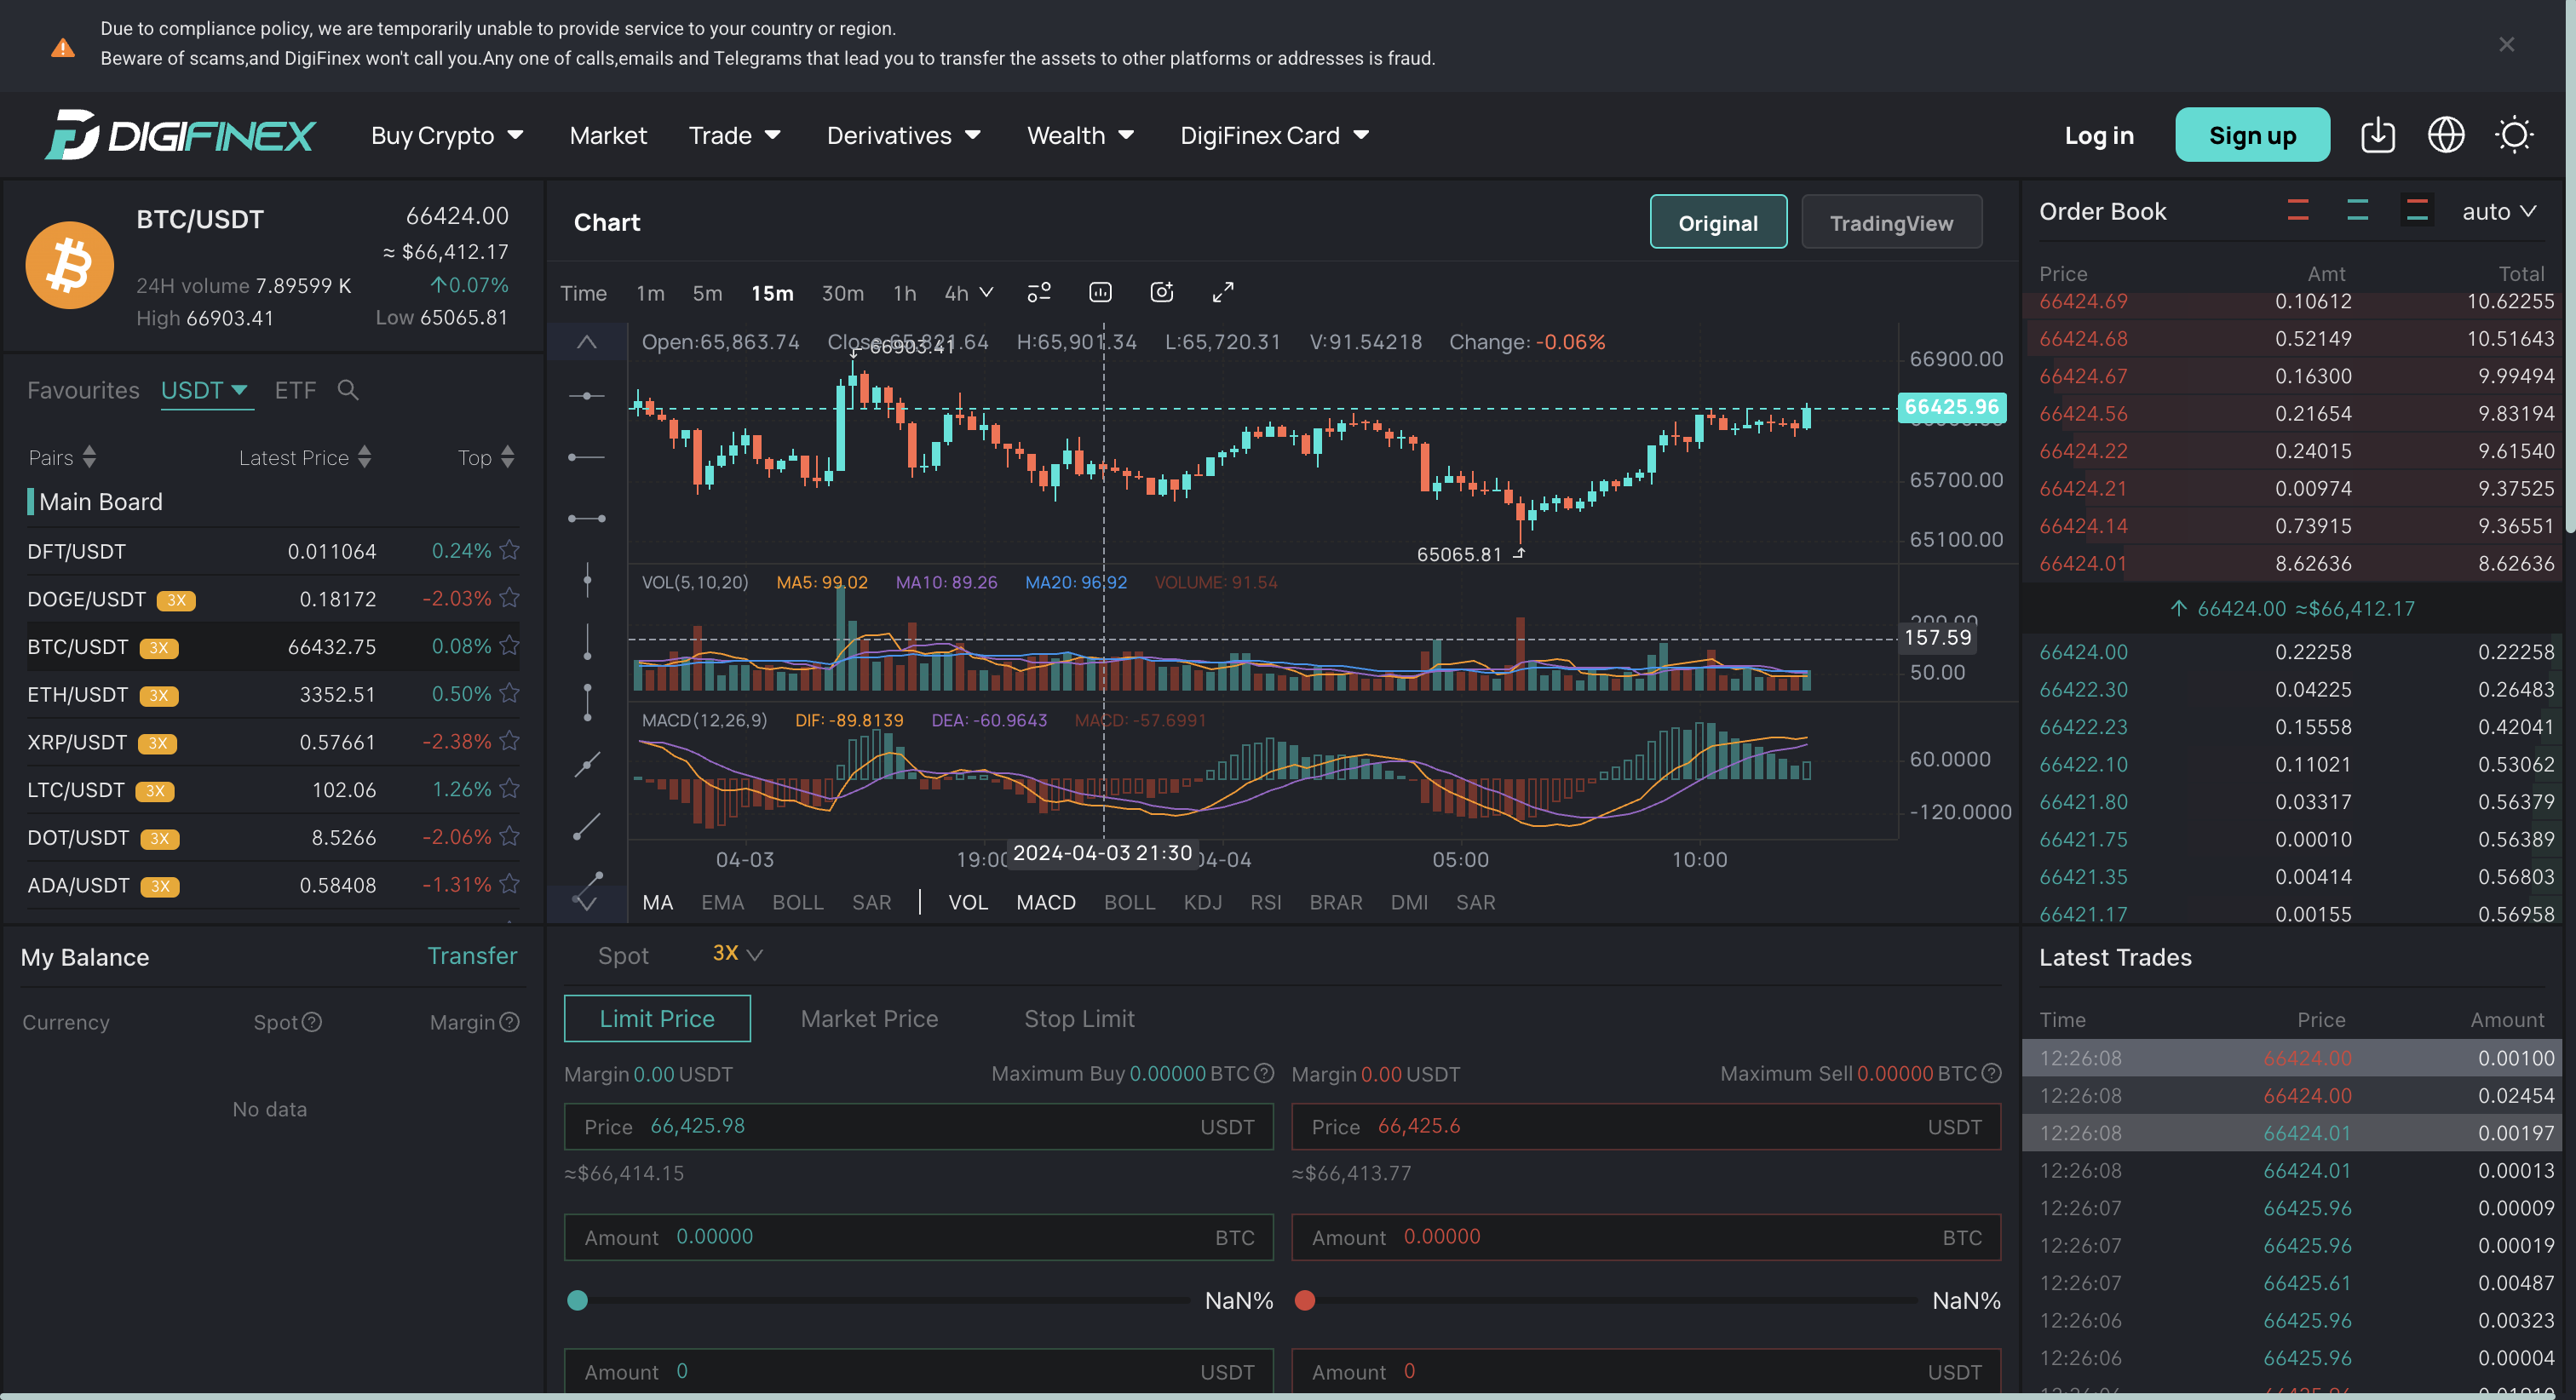The image size is (2576, 1400).
Task: Favourite the DFT/USDT pair star
Action: click(x=509, y=550)
